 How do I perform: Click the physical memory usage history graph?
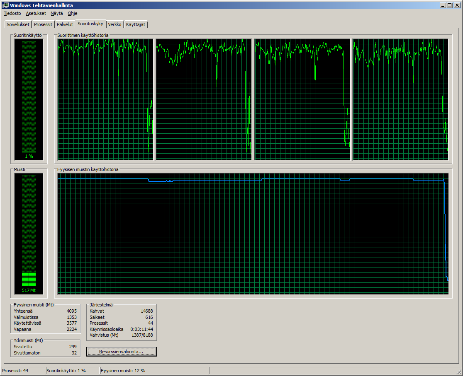(253, 234)
